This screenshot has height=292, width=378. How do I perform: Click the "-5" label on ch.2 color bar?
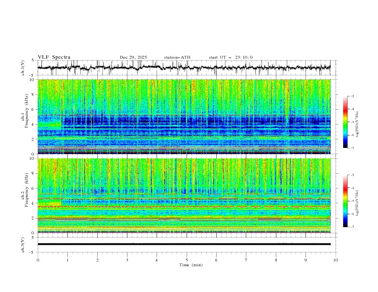coord(352,201)
